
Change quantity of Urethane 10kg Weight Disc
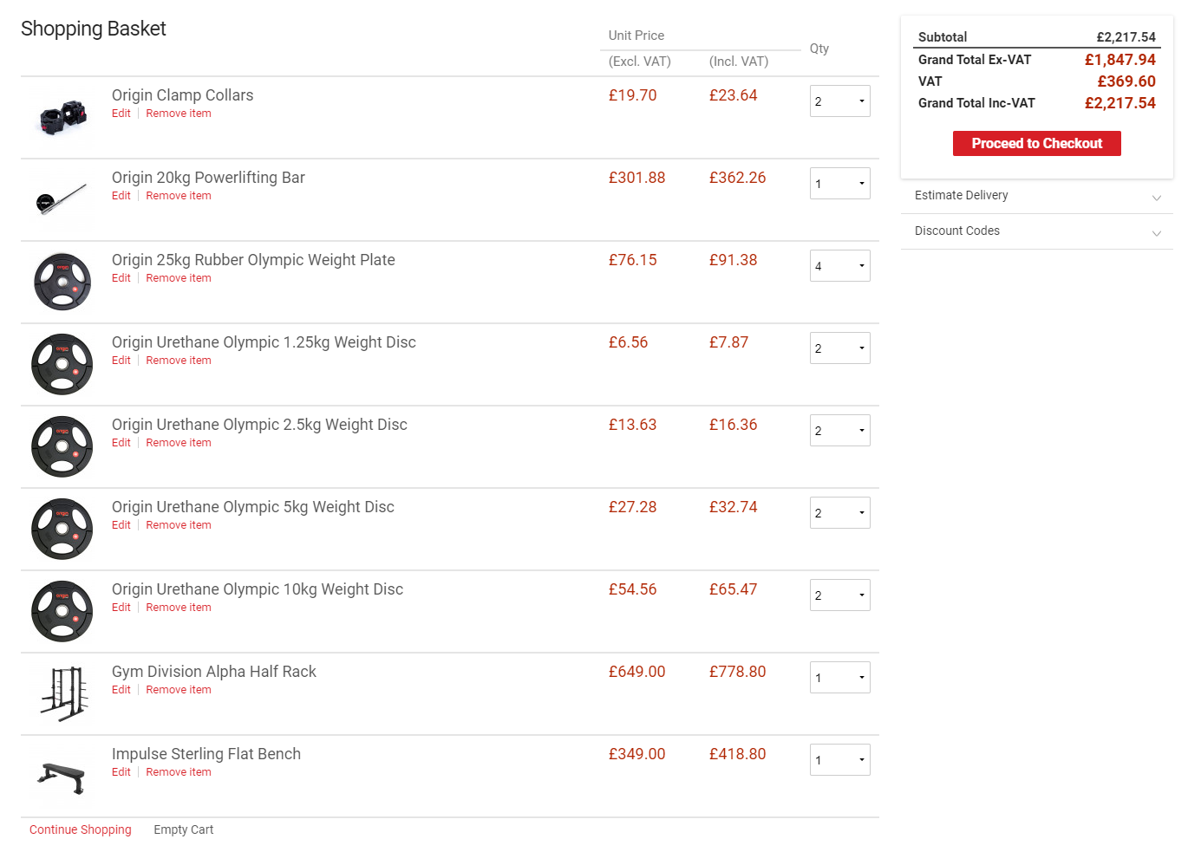coord(839,595)
